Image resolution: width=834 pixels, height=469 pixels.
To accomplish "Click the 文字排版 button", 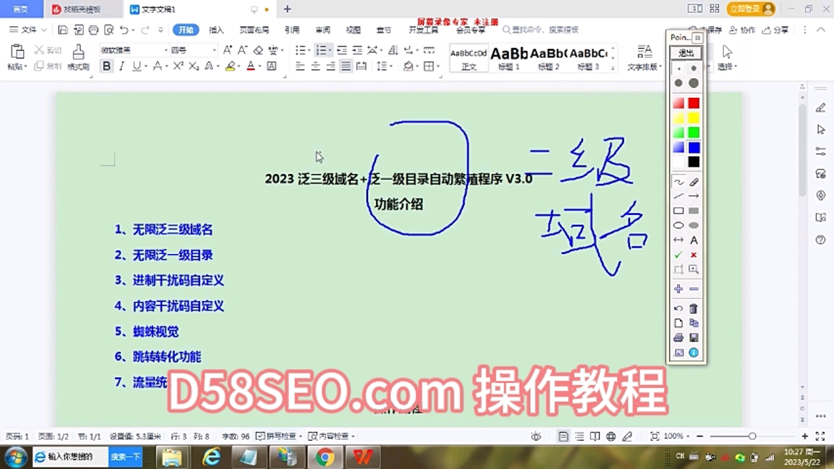I will click(643, 57).
